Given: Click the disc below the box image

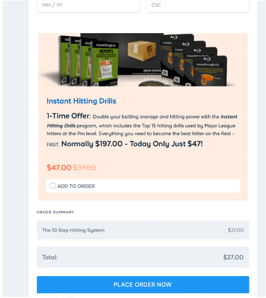Looking at the screenshot, I should tap(153, 84).
